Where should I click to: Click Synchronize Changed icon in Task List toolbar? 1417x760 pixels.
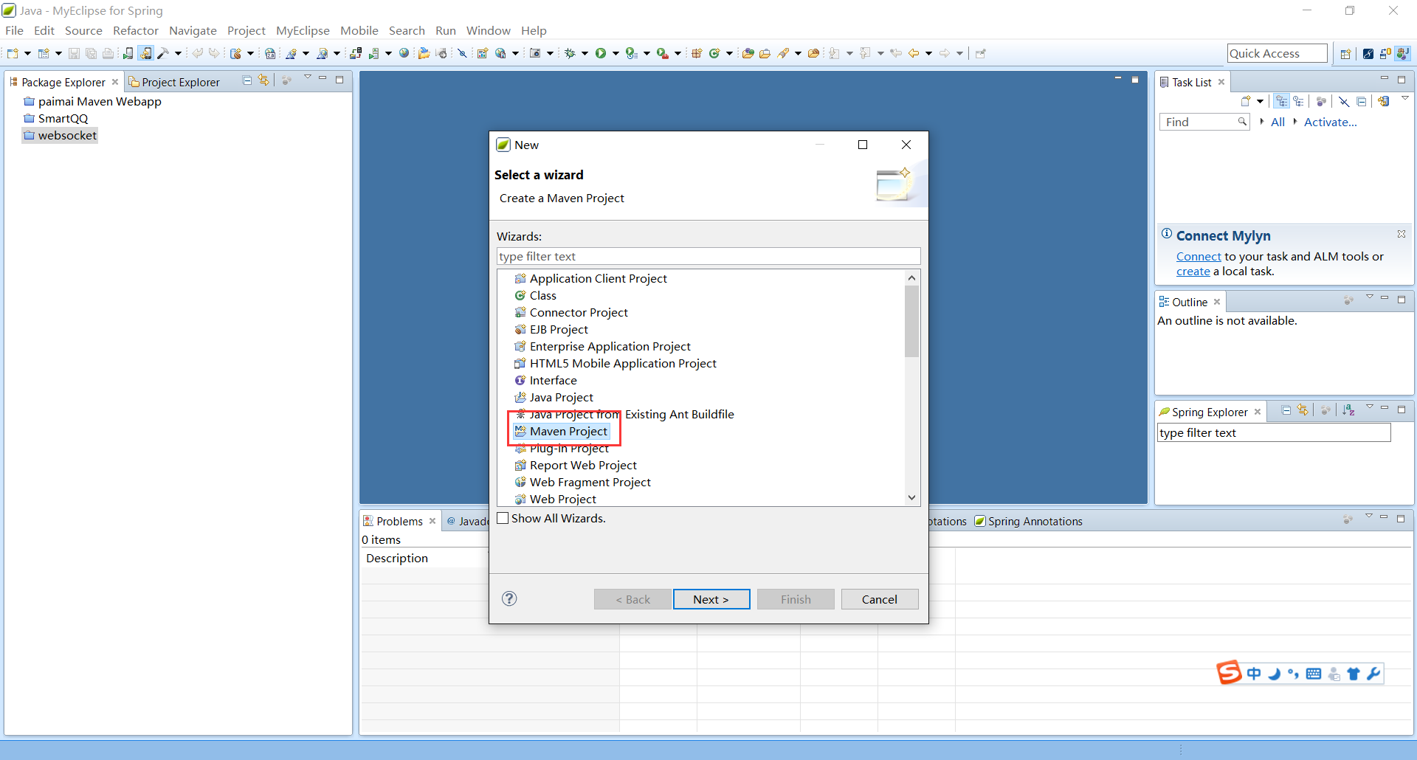[x=1383, y=102]
